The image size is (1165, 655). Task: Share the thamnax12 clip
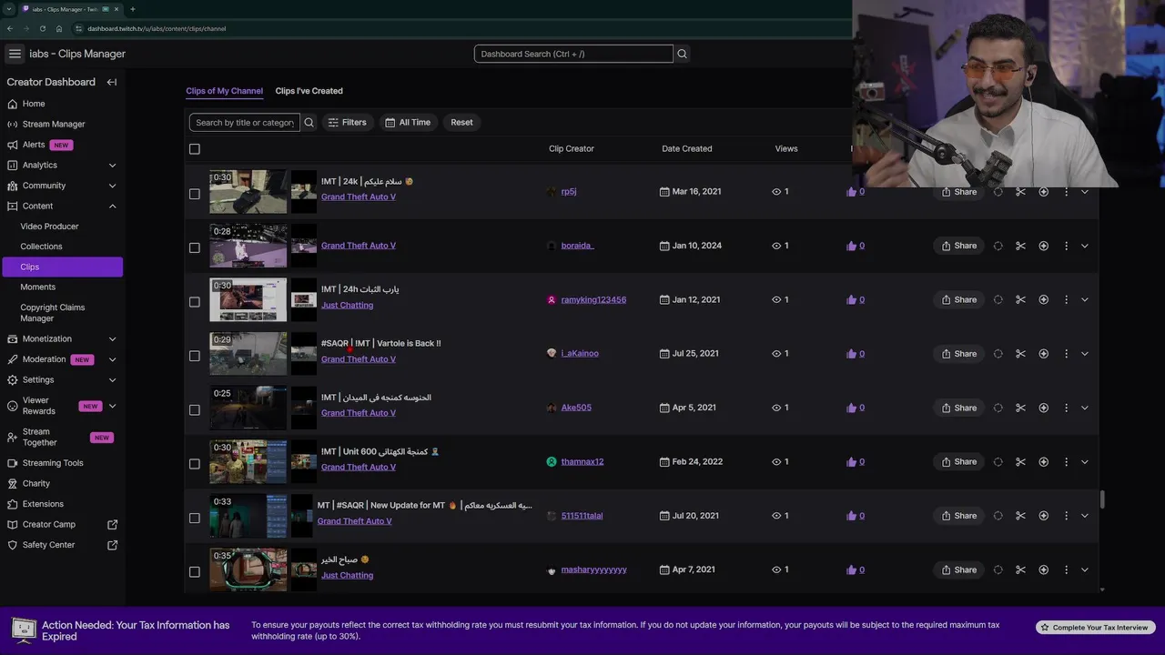[958, 461]
